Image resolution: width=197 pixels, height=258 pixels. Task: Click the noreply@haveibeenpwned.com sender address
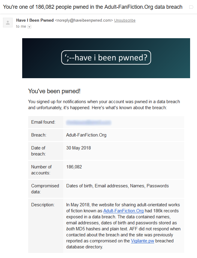tap(84, 20)
